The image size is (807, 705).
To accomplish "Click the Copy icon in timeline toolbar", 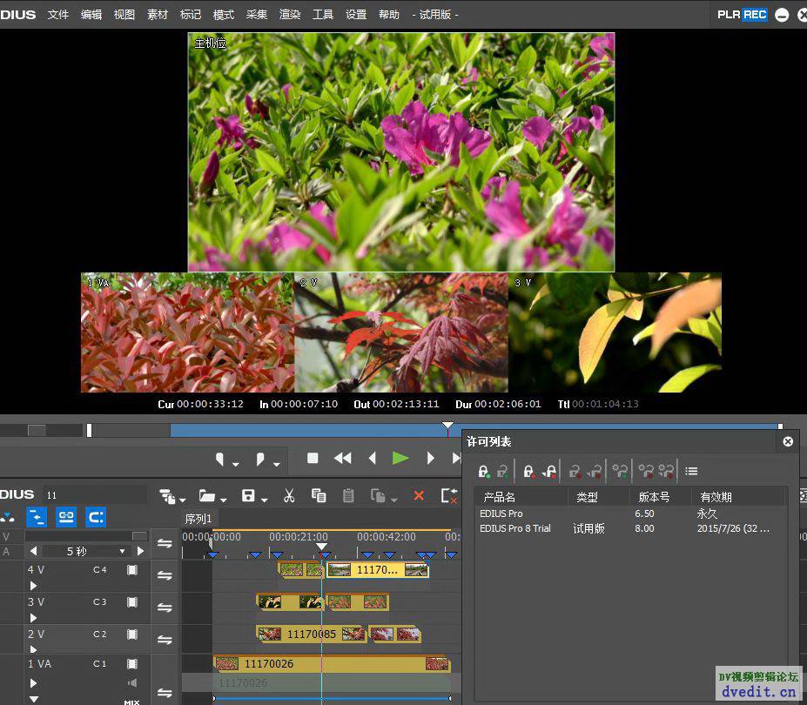I will coord(319,495).
